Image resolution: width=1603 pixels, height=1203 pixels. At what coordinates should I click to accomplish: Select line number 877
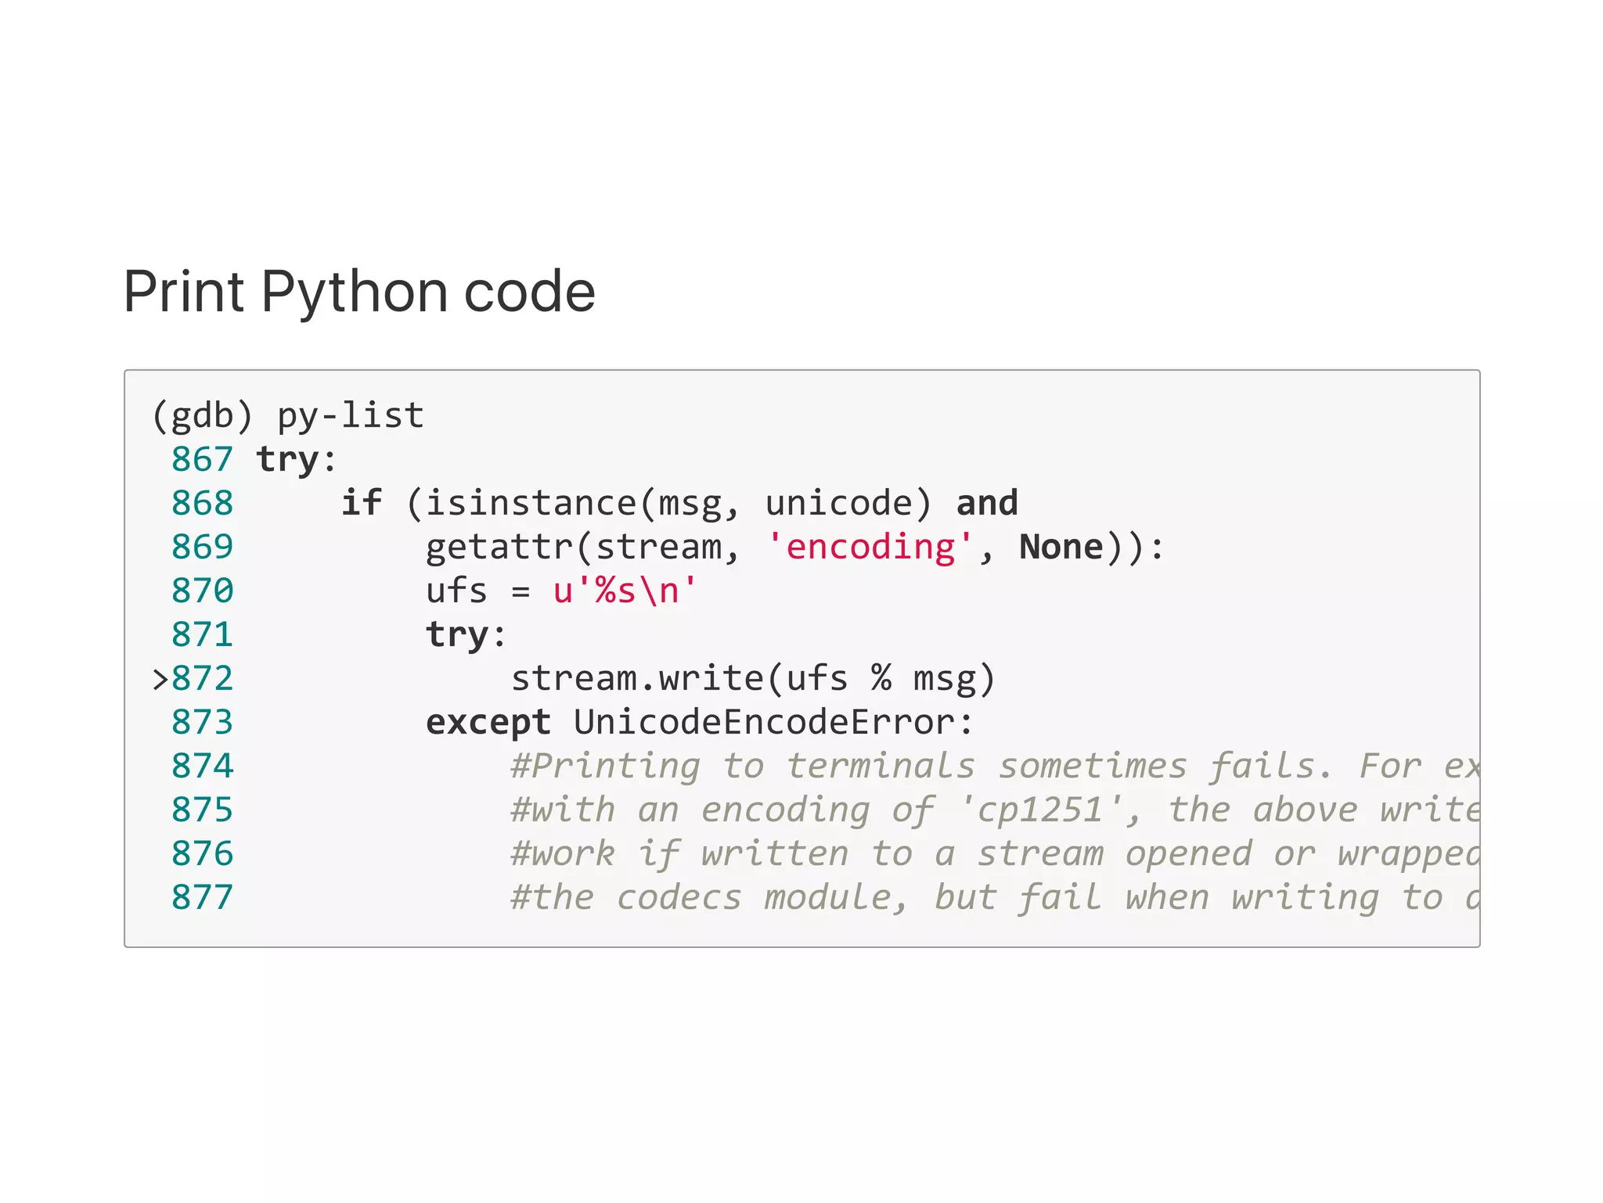pos(202,897)
